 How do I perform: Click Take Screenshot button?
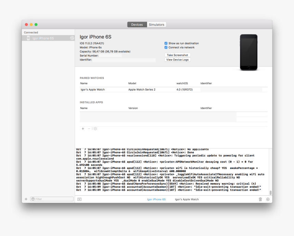click(177, 55)
